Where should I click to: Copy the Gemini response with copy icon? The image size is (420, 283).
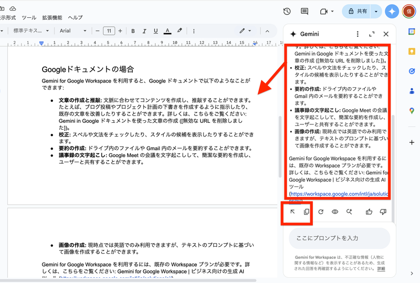point(306,212)
